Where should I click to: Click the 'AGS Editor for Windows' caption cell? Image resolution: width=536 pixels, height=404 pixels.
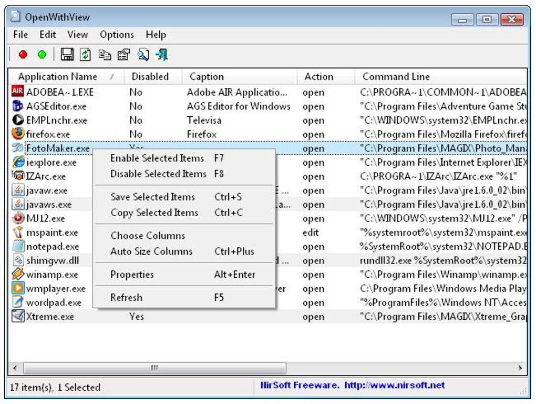(x=239, y=106)
